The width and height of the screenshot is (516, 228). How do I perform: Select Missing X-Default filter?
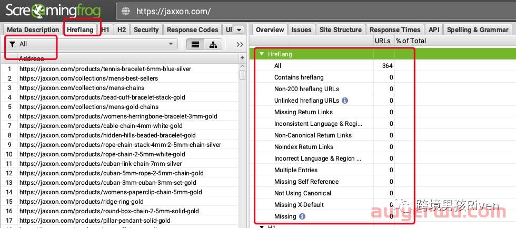(x=299, y=205)
